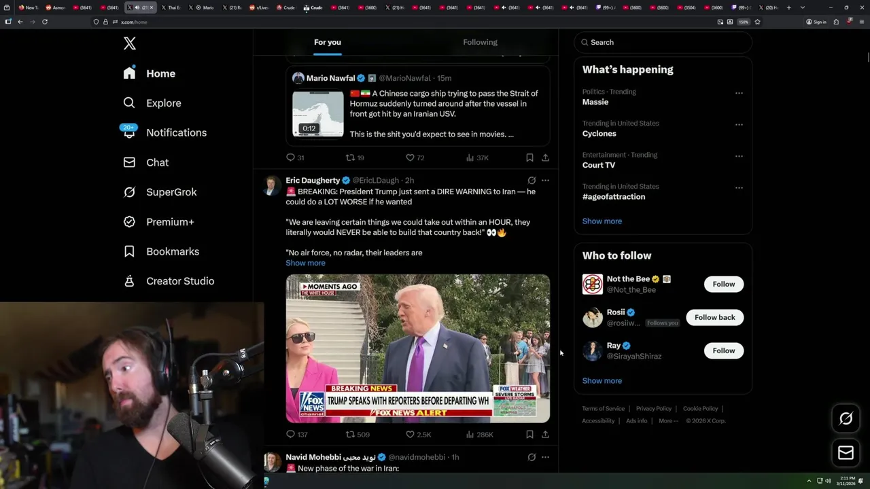Open Bookmarks in the sidebar

point(161,251)
